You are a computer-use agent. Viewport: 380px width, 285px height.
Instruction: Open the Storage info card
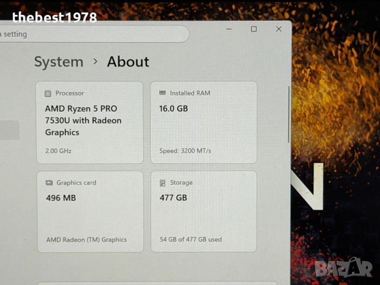click(204, 211)
